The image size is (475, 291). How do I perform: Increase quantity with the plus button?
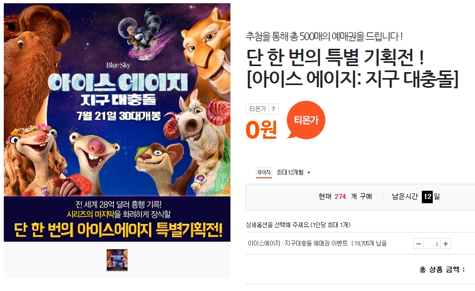point(446,244)
